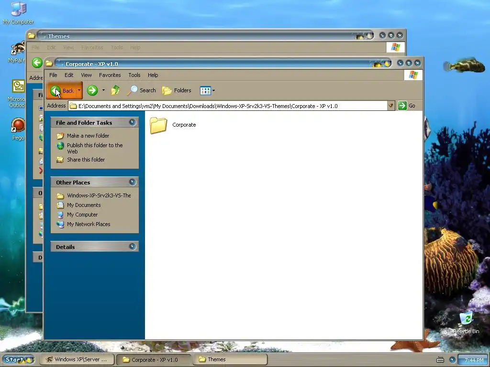The image size is (490, 367).
Task: Click the Corporate window title folder icon
Action: (x=49, y=64)
